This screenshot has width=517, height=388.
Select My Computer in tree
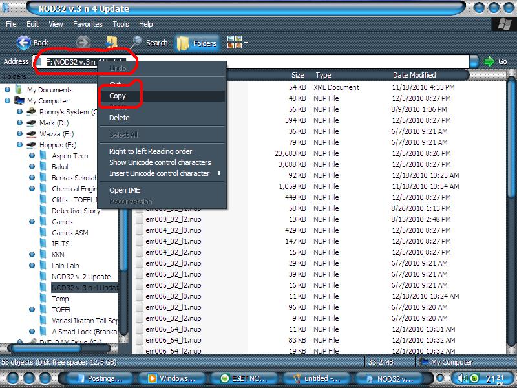[x=48, y=101]
